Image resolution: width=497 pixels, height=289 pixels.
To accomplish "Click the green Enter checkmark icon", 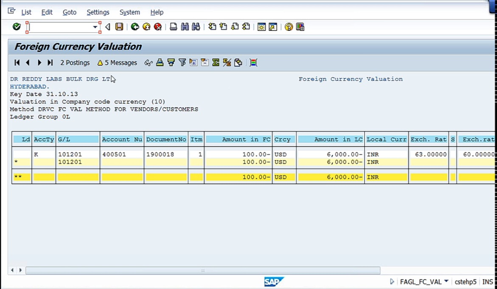I will coord(17,27).
